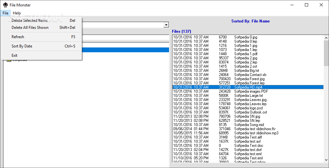Screen dimensions: 329x168
Task: Select file Softpedia 0.lep
Action: (x=248, y=41)
